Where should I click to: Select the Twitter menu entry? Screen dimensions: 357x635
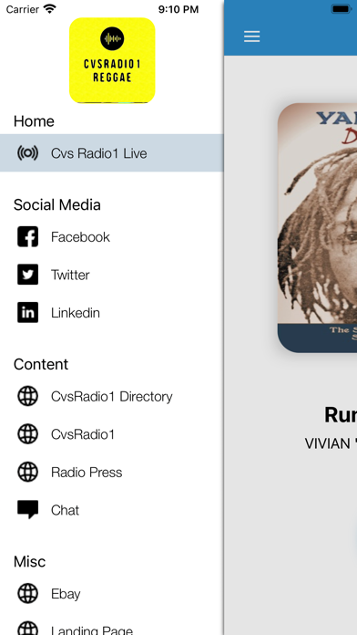coord(112,275)
